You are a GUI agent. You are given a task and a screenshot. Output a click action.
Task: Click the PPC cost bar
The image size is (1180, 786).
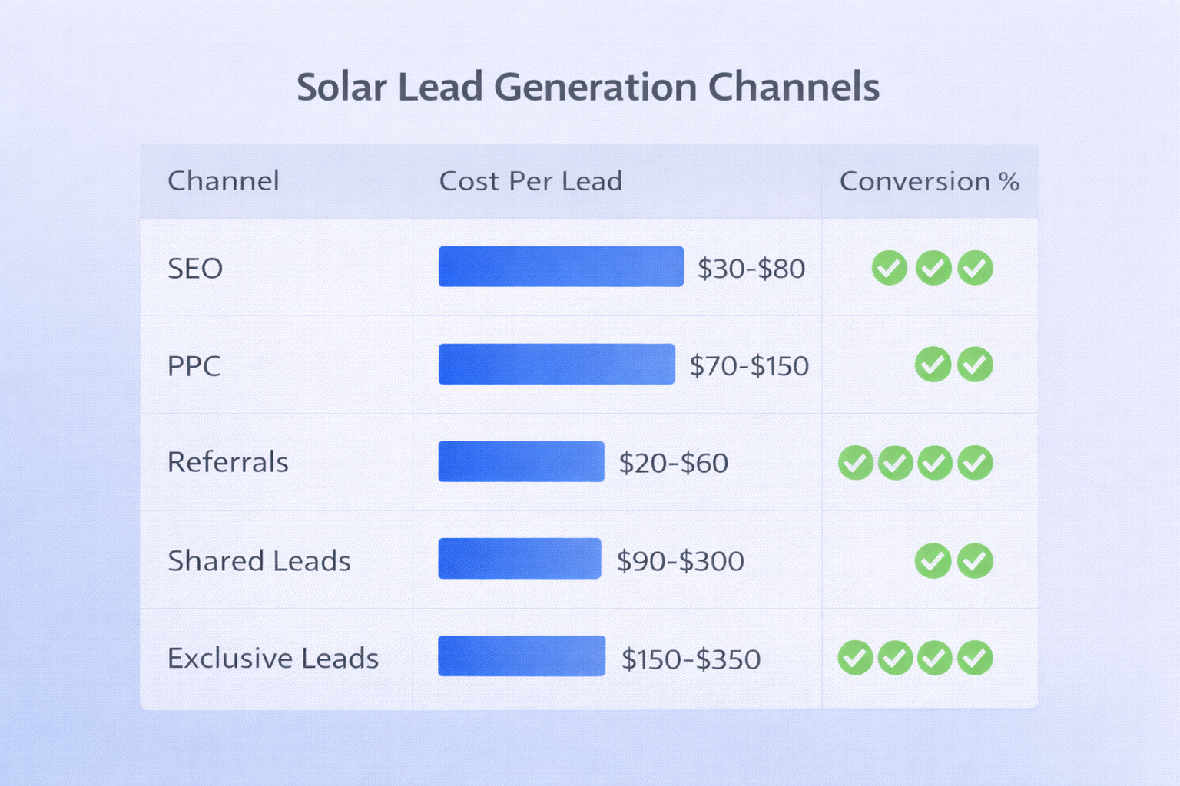click(x=556, y=364)
